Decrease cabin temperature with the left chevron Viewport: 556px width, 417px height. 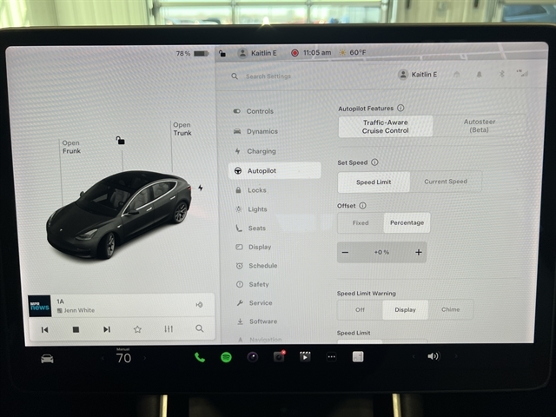coord(103,358)
